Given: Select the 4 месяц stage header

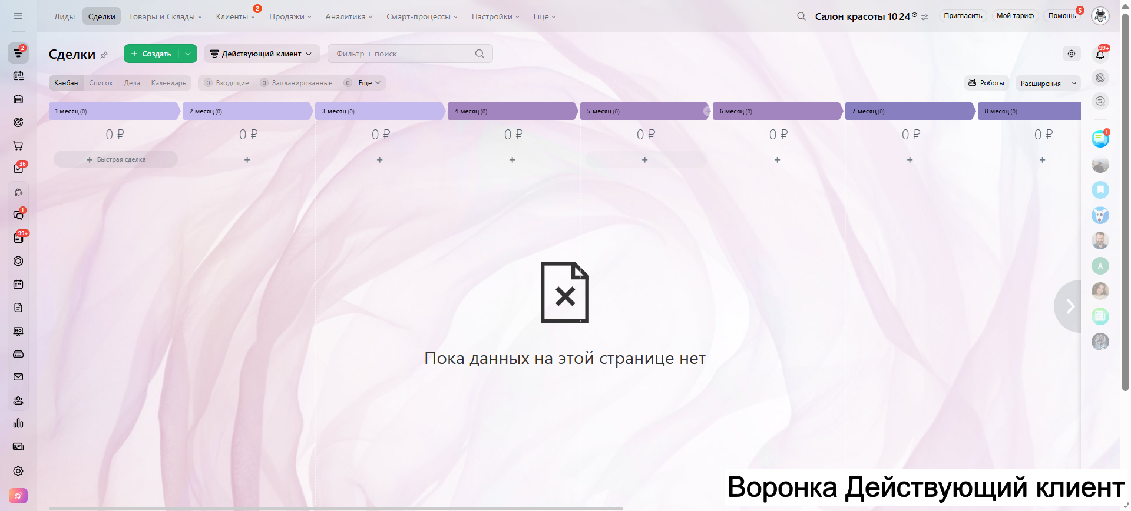Looking at the screenshot, I should (512, 111).
